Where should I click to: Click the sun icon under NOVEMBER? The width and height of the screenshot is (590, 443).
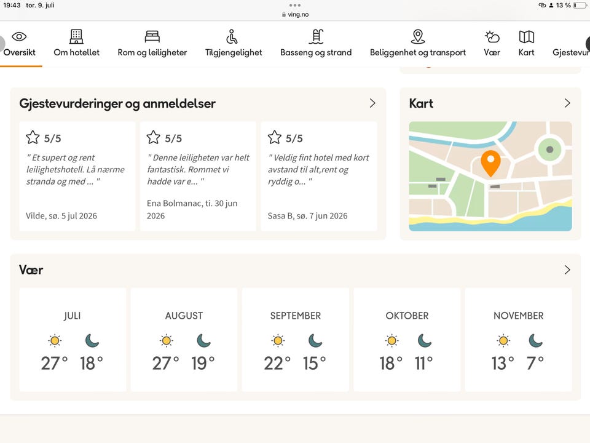click(x=503, y=340)
